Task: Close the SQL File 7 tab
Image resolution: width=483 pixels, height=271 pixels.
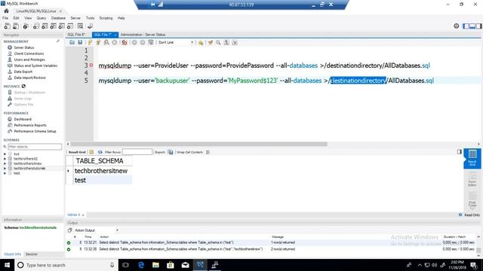Action: pos(115,35)
